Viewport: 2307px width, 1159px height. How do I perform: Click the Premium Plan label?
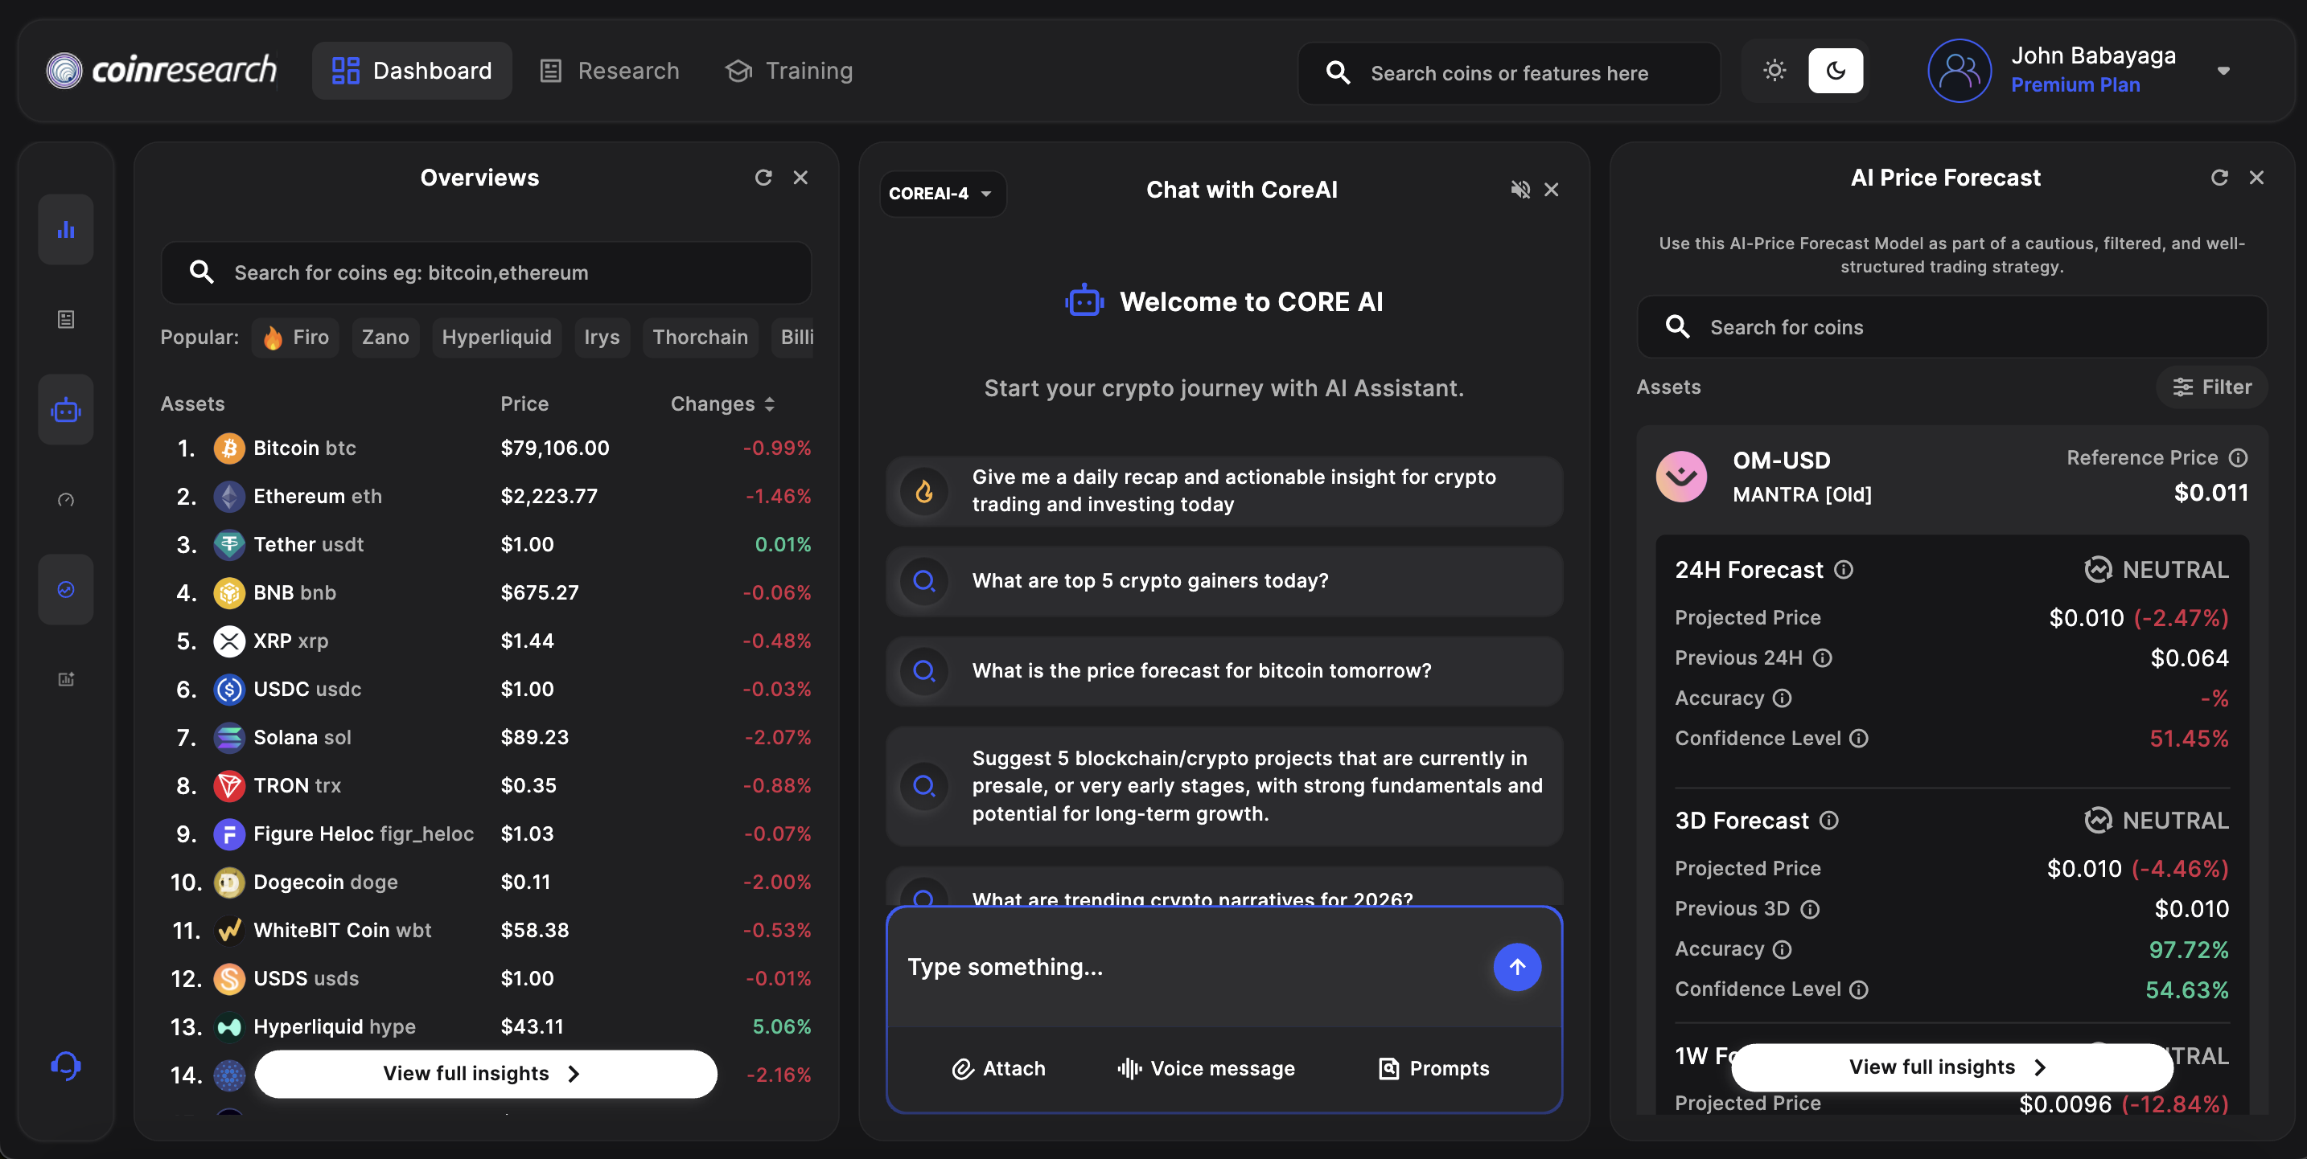click(x=2075, y=85)
